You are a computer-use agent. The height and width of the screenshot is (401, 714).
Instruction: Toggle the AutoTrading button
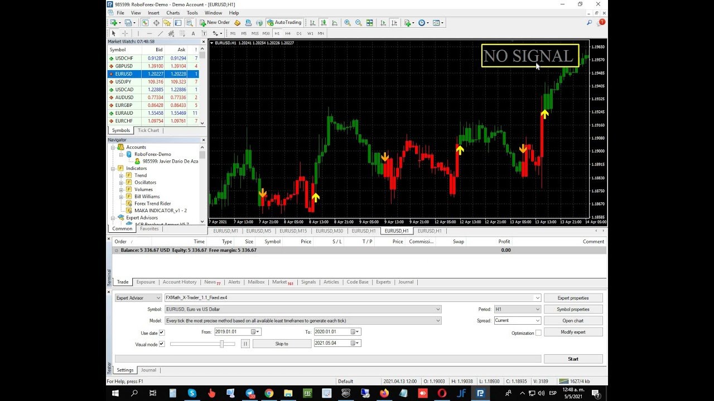(284, 23)
